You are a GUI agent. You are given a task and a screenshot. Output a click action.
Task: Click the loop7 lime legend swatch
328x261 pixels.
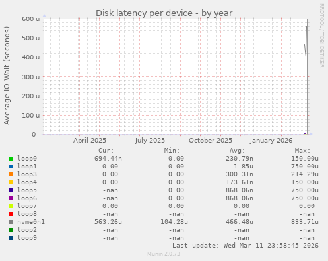click(x=11, y=206)
